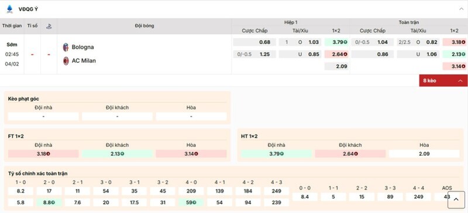
Task: Select Đội khách 2.64 in HT 1×2 panel
Action: point(350,154)
